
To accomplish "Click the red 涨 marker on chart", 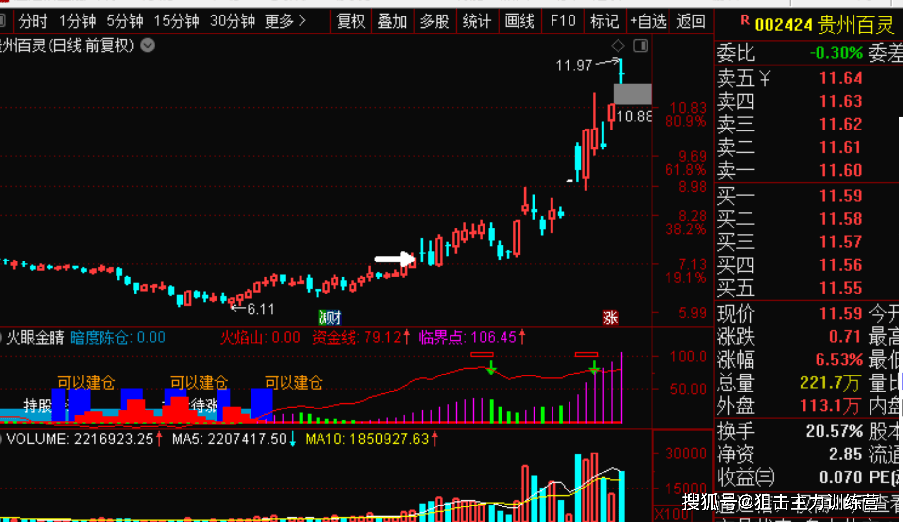I will (x=610, y=318).
